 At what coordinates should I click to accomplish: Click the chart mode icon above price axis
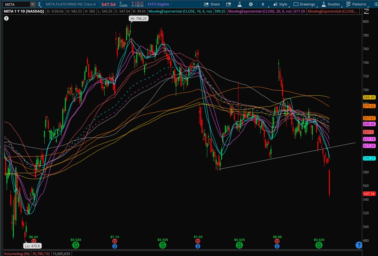point(366,11)
